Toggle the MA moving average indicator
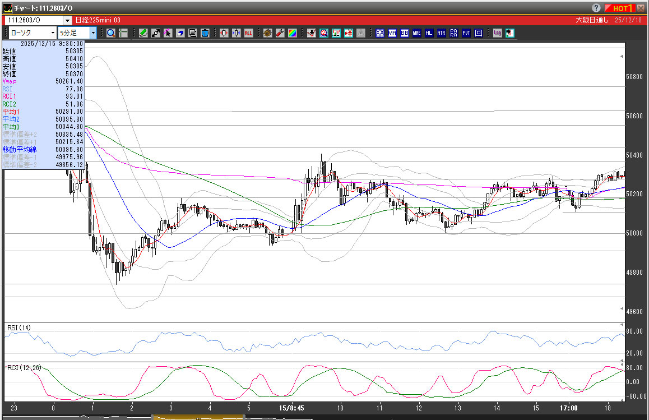The image size is (649, 420). 392,33
